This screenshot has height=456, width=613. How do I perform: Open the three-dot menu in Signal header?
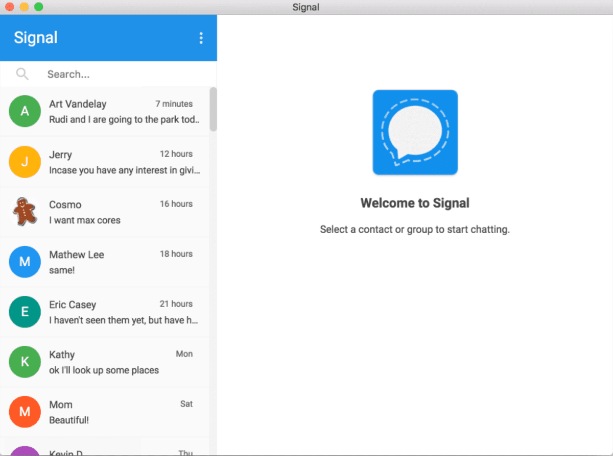click(x=201, y=38)
